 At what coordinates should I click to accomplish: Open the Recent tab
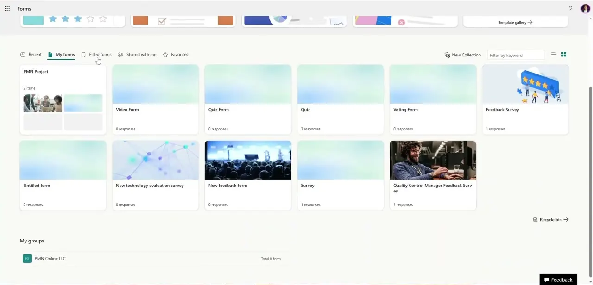coord(31,55)
